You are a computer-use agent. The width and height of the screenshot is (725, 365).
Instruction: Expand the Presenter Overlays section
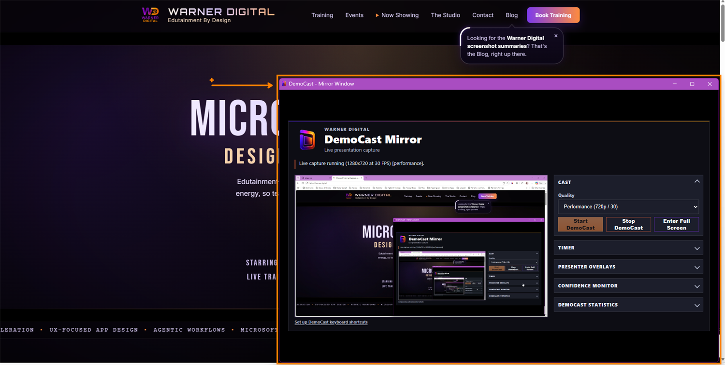tap(628, 267)
